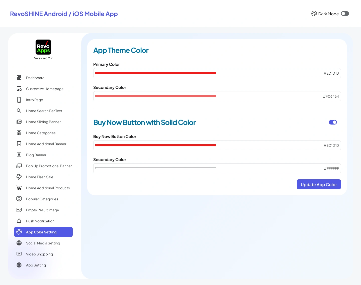This screenshot has height=285, width=361.
Task: Click the Home Additional Products cart icon
Action: pos(19,188)
